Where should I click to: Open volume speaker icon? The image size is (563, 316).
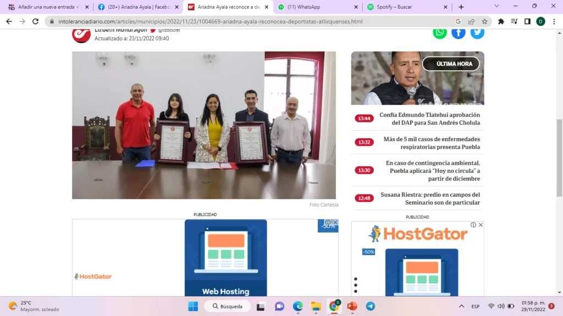pos(501,306)
